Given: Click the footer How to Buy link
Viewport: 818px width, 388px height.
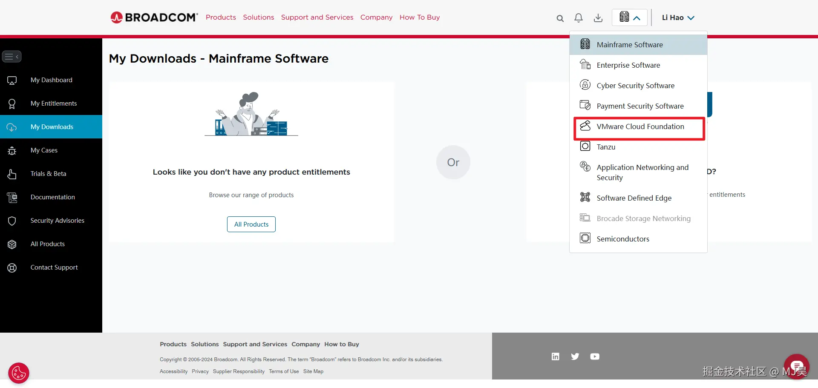Looking at the screenshot, I should (x=342, y=344).
